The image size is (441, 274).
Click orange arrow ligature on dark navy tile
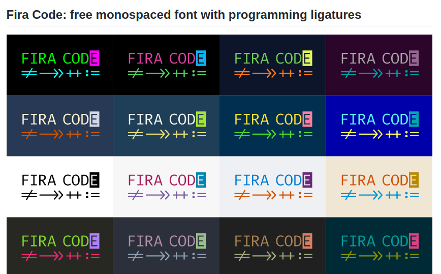tap(264, 74)
